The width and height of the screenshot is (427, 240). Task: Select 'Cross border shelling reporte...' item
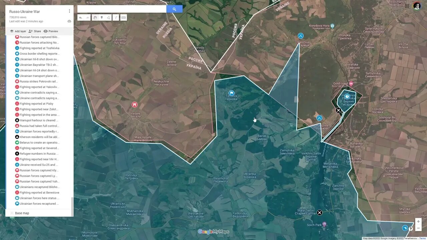37,54
